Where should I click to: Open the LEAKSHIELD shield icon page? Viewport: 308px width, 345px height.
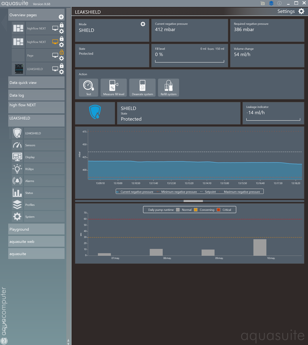tap(17, 133)
